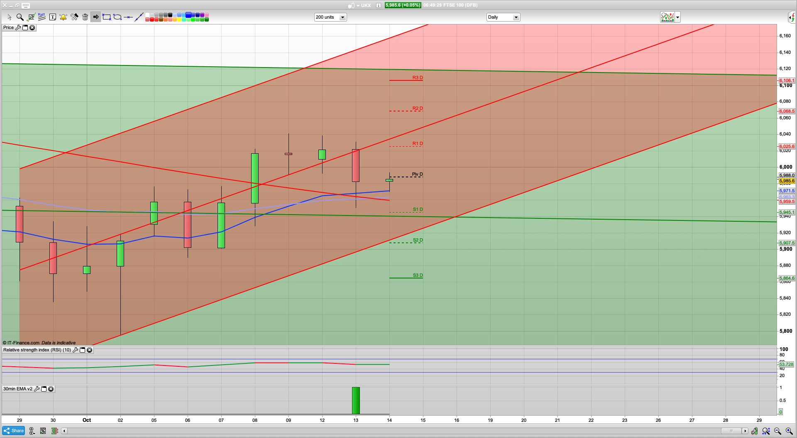Open the chart style dropdown arrow near top right
The image size is (797, 438).
[677, 17]
